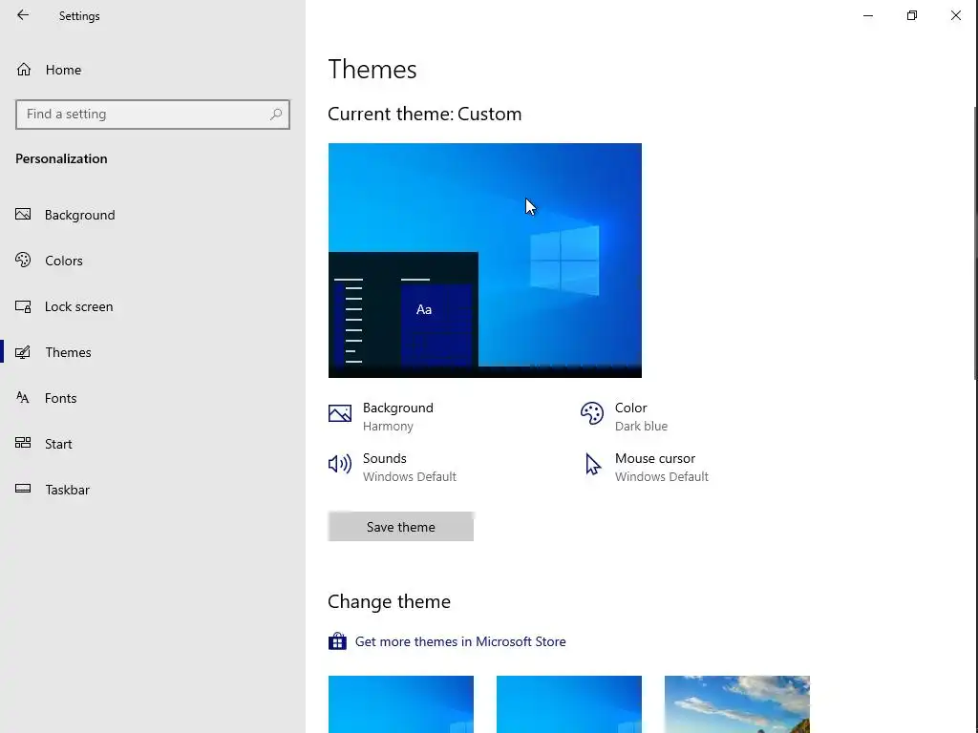Click the theme Background image icon
Image resolution: width=978 pixels, height=733 pixels.
coord(340,412)
